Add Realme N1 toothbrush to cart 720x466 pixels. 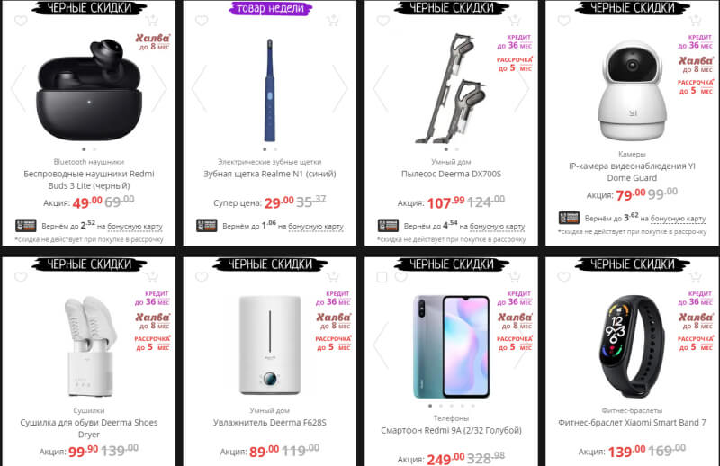click(x=332, y=21)
